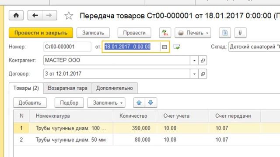Click row number 1 cell
The height and width of the screenshot is (157, 280).
(21, 128)
